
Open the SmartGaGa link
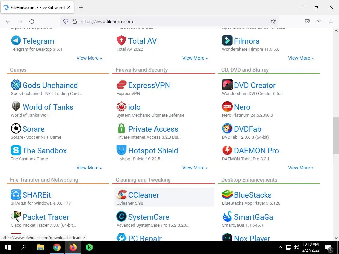[x=253, y=217]
